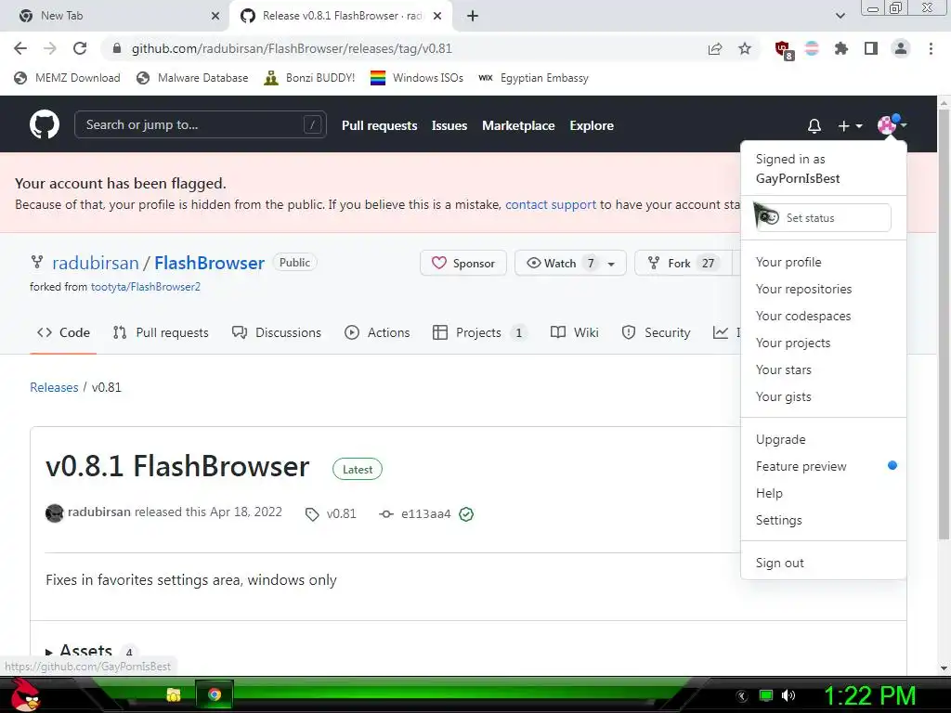Fork the repository with Fork button

pyautogui.click(x=683, y=263)
